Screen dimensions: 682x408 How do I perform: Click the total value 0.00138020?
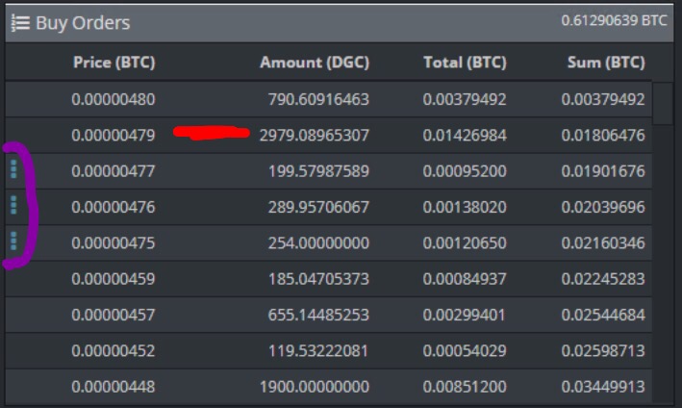point(465,207)
